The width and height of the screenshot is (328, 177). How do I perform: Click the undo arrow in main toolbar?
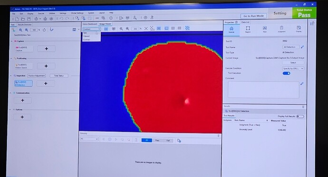tap(61, 19)
